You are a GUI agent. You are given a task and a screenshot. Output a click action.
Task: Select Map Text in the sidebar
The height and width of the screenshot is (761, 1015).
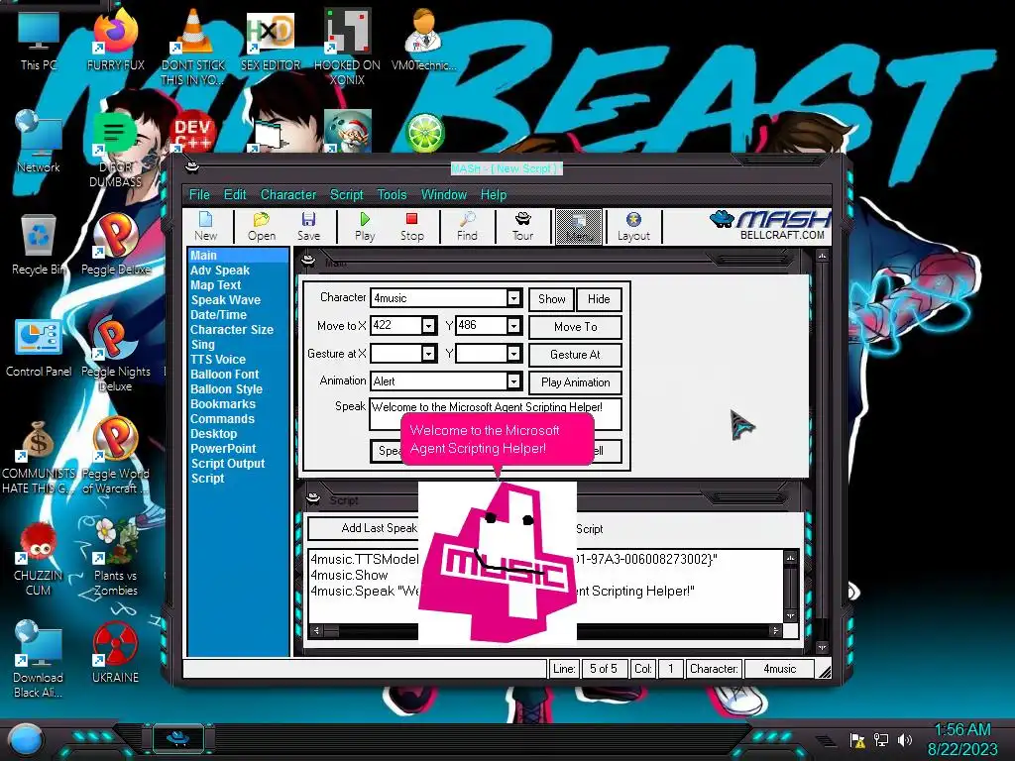(x=215, y=285)
